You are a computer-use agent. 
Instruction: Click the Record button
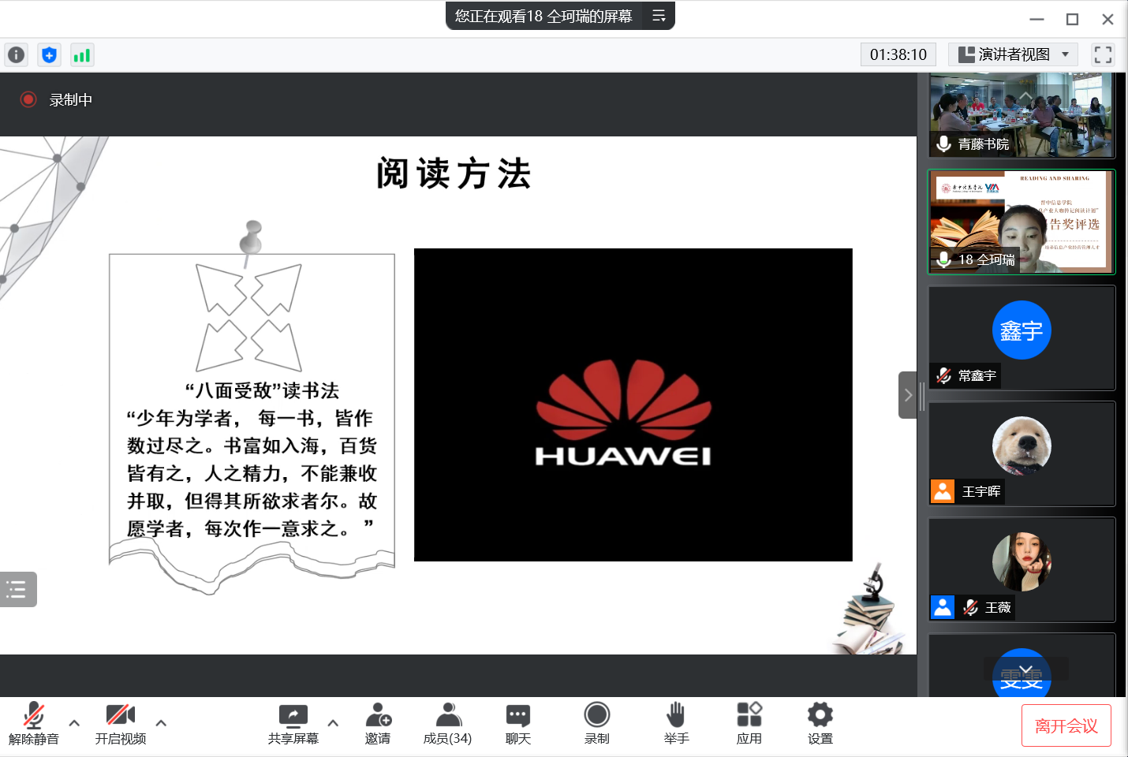click(596, 723)
